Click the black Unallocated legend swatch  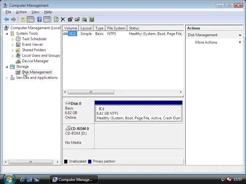click(x=66, y=161)
